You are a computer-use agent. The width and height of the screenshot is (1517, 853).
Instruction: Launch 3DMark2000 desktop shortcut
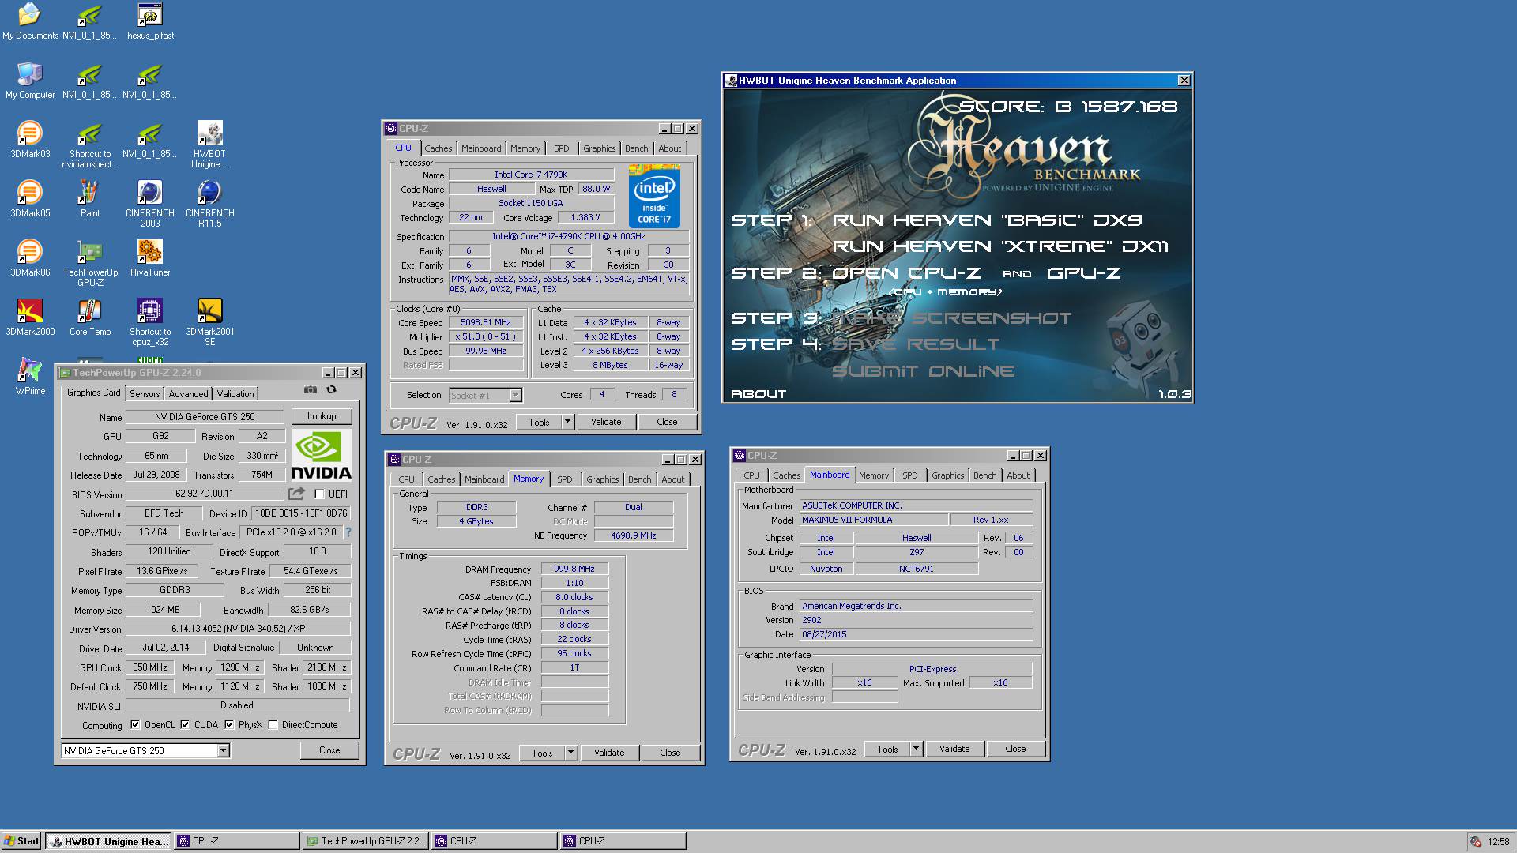[30, 318]
